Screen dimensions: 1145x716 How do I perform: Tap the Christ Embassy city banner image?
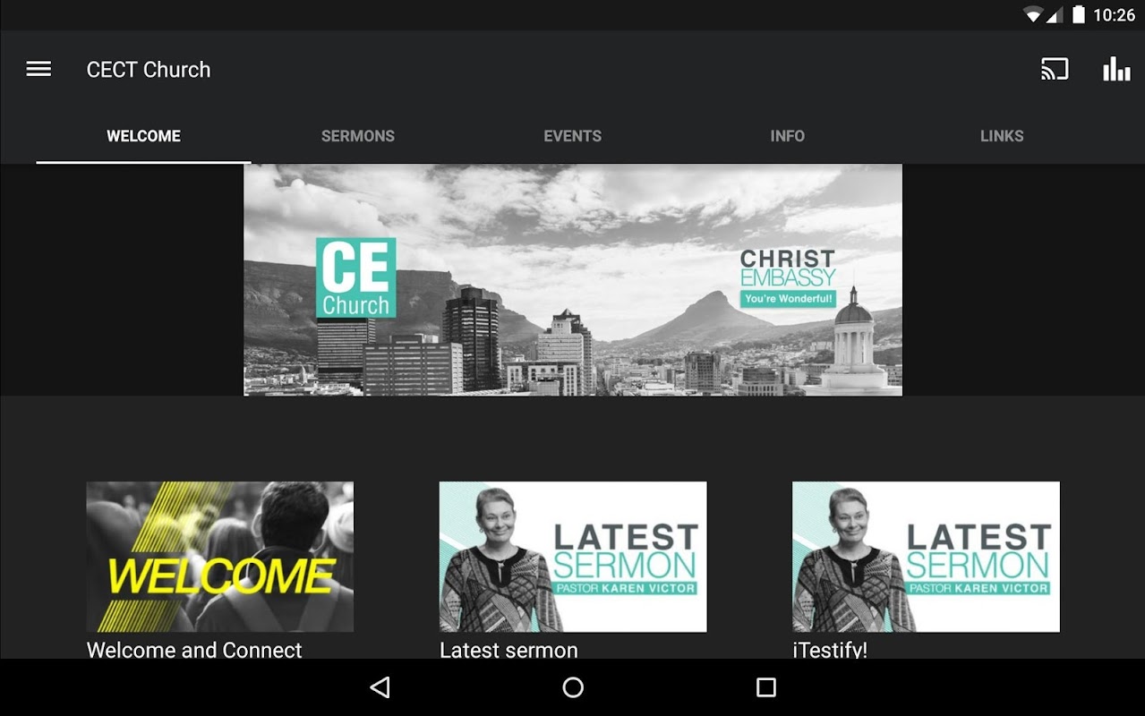573,280
